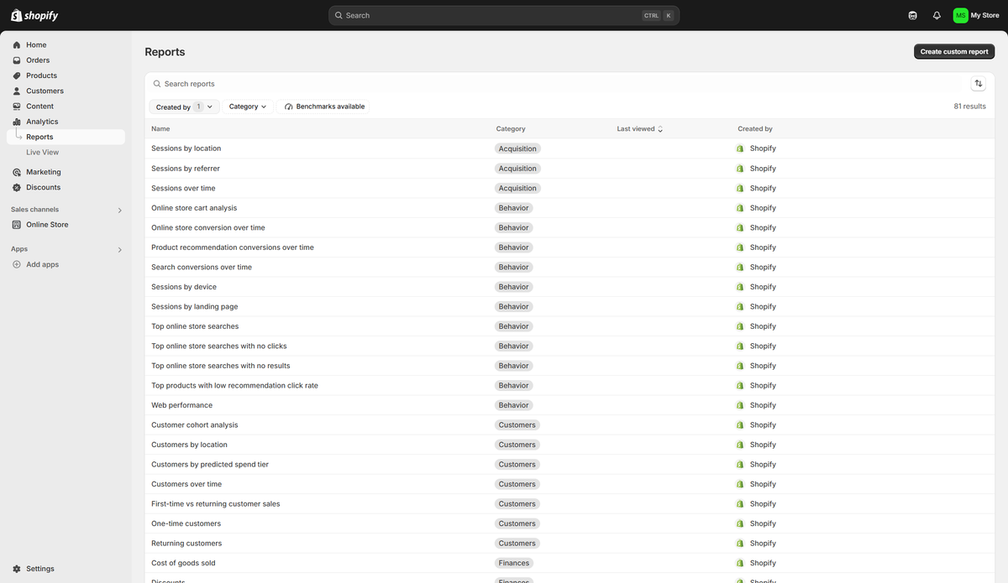
Task: Click the Orders icon in the sidebar
Action: pyautogui.click(x=17, y=60)
